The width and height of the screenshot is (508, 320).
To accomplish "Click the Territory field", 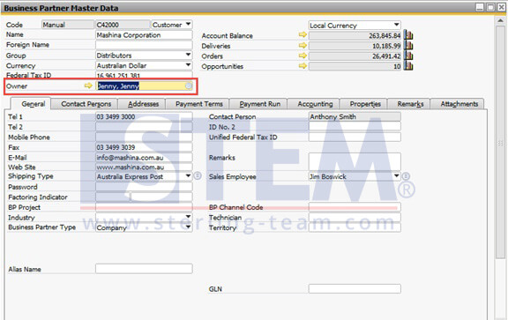I will point(355,227).
